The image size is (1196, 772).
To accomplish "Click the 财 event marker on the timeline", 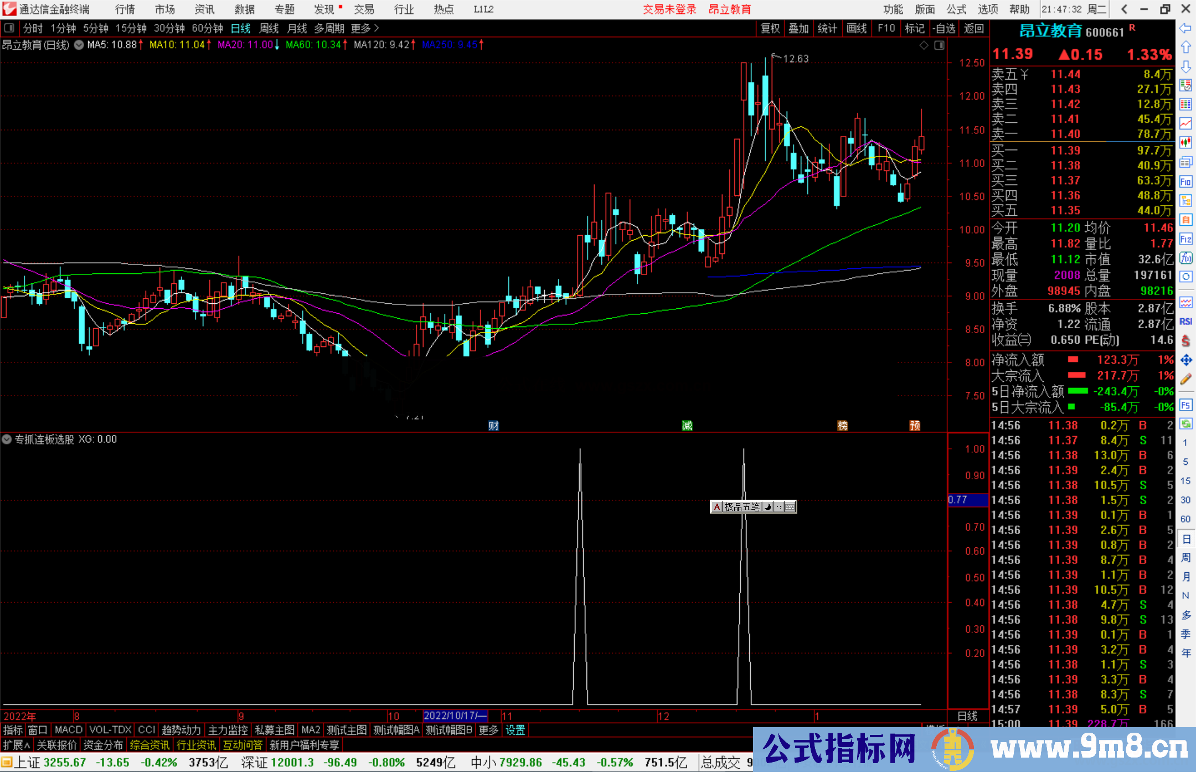I will tap(493, 426).
